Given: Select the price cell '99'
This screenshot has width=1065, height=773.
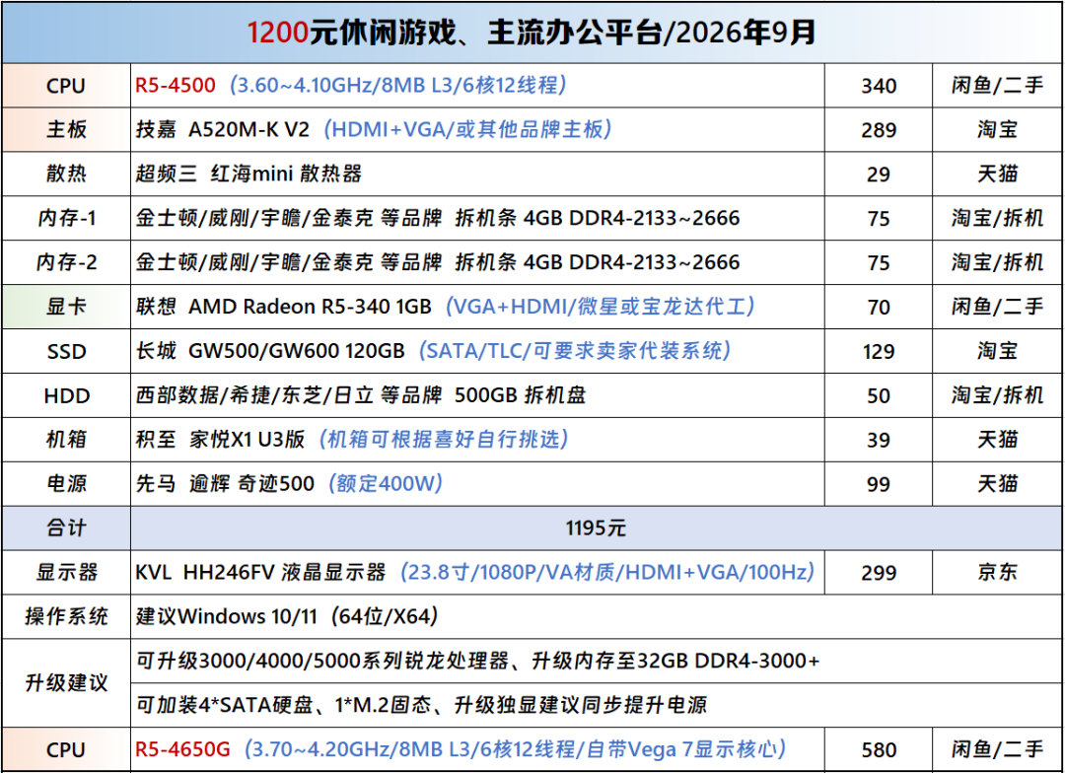Looking at the screenshot, I should [x=879, y=484].
